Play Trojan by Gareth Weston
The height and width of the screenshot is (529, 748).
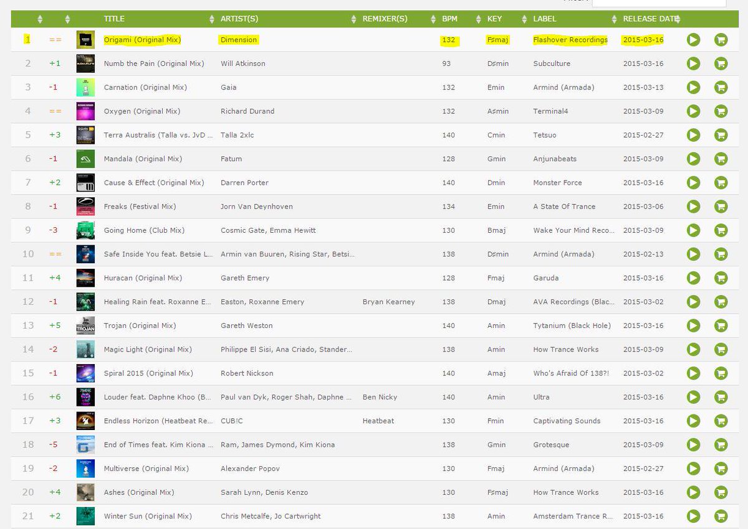click(693, 325)
